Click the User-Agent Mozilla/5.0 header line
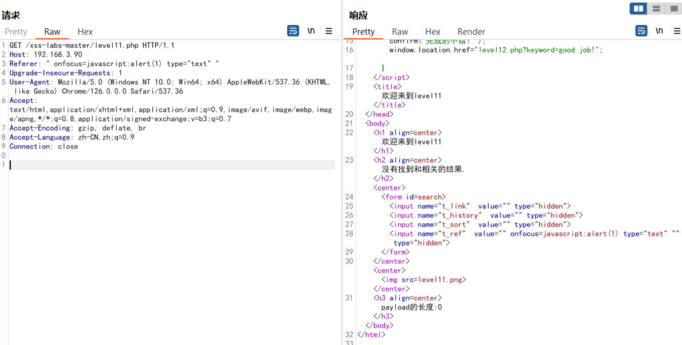Image resolution: width=682 pixels, height=345 pixels. click(170, 87)
